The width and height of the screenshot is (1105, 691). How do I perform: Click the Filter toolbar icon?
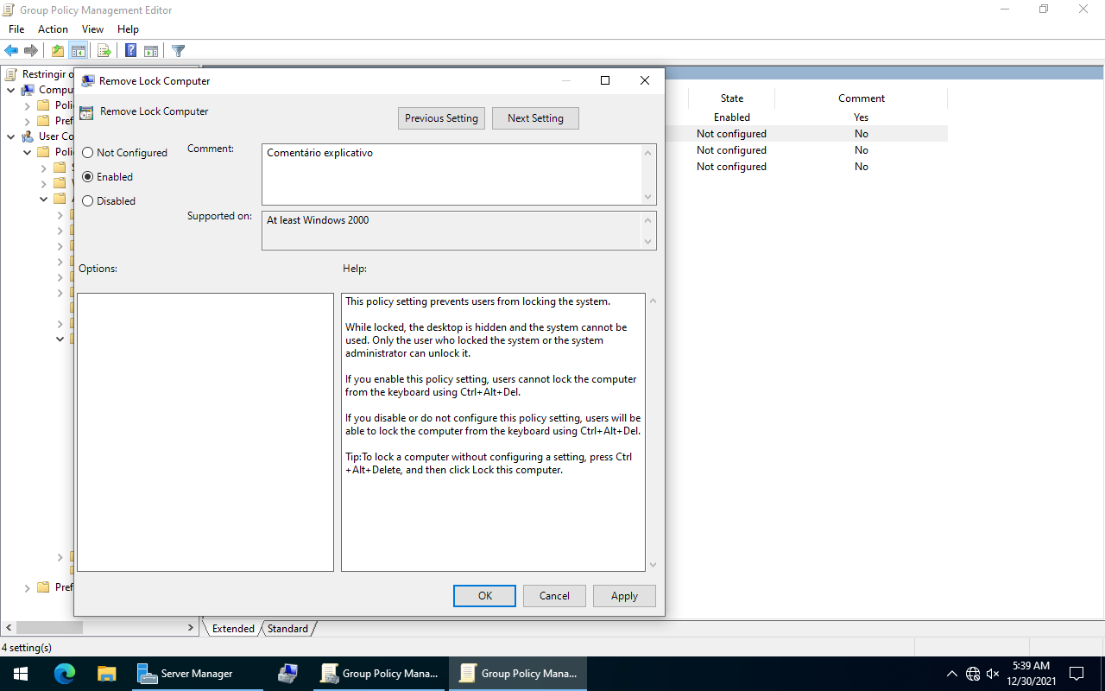pyautogui.click(x=178, y=50)
